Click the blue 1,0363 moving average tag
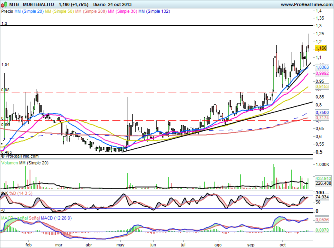The image size is (334, 248). (322, 68)
